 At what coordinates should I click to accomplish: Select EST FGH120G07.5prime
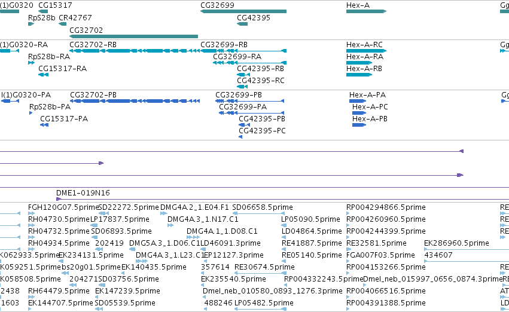pos(63,207)
